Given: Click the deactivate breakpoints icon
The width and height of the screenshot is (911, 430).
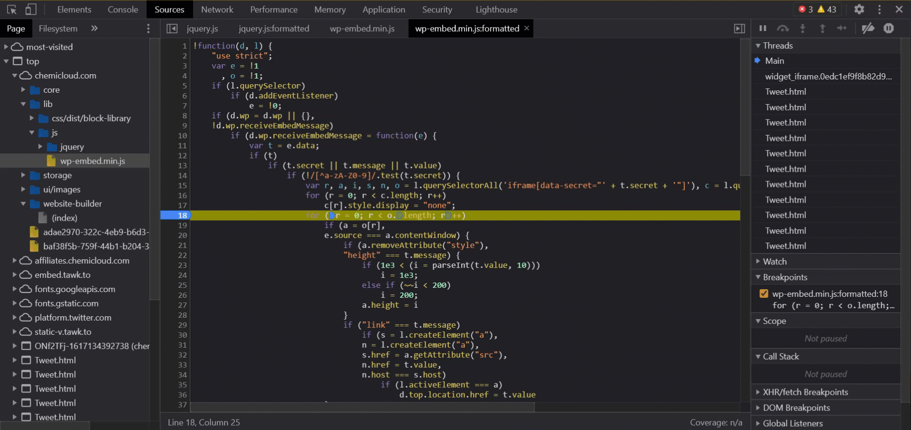Looking at the screenshot, I should (x=868, y=29).
